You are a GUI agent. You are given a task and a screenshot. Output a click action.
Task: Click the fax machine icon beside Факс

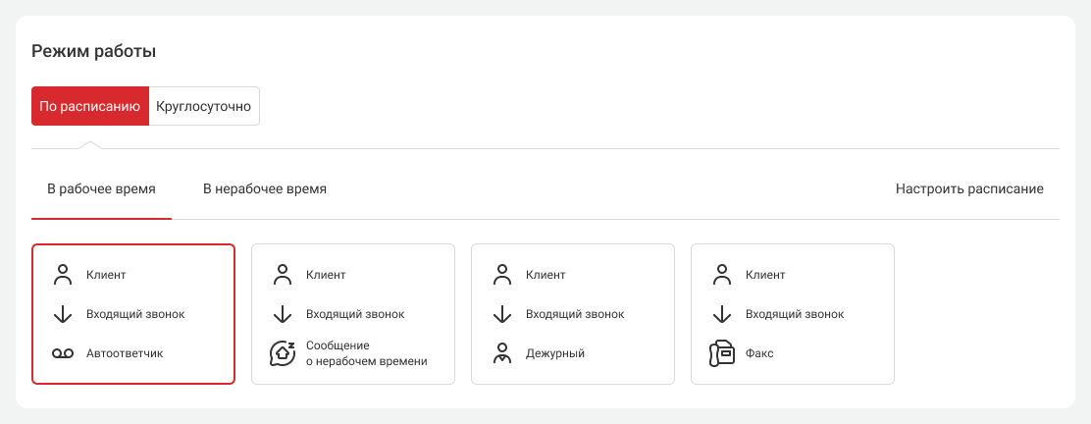[x=722, y=353]
